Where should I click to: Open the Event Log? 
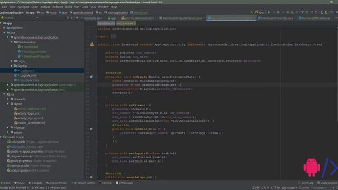[x=306, y=183]
